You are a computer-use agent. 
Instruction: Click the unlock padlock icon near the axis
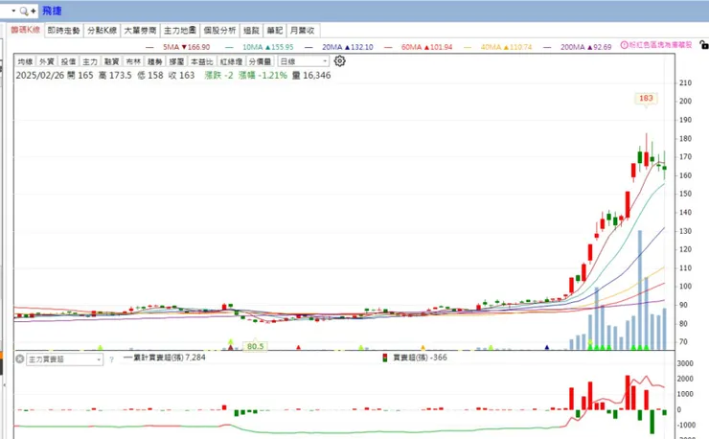(703, 44)
